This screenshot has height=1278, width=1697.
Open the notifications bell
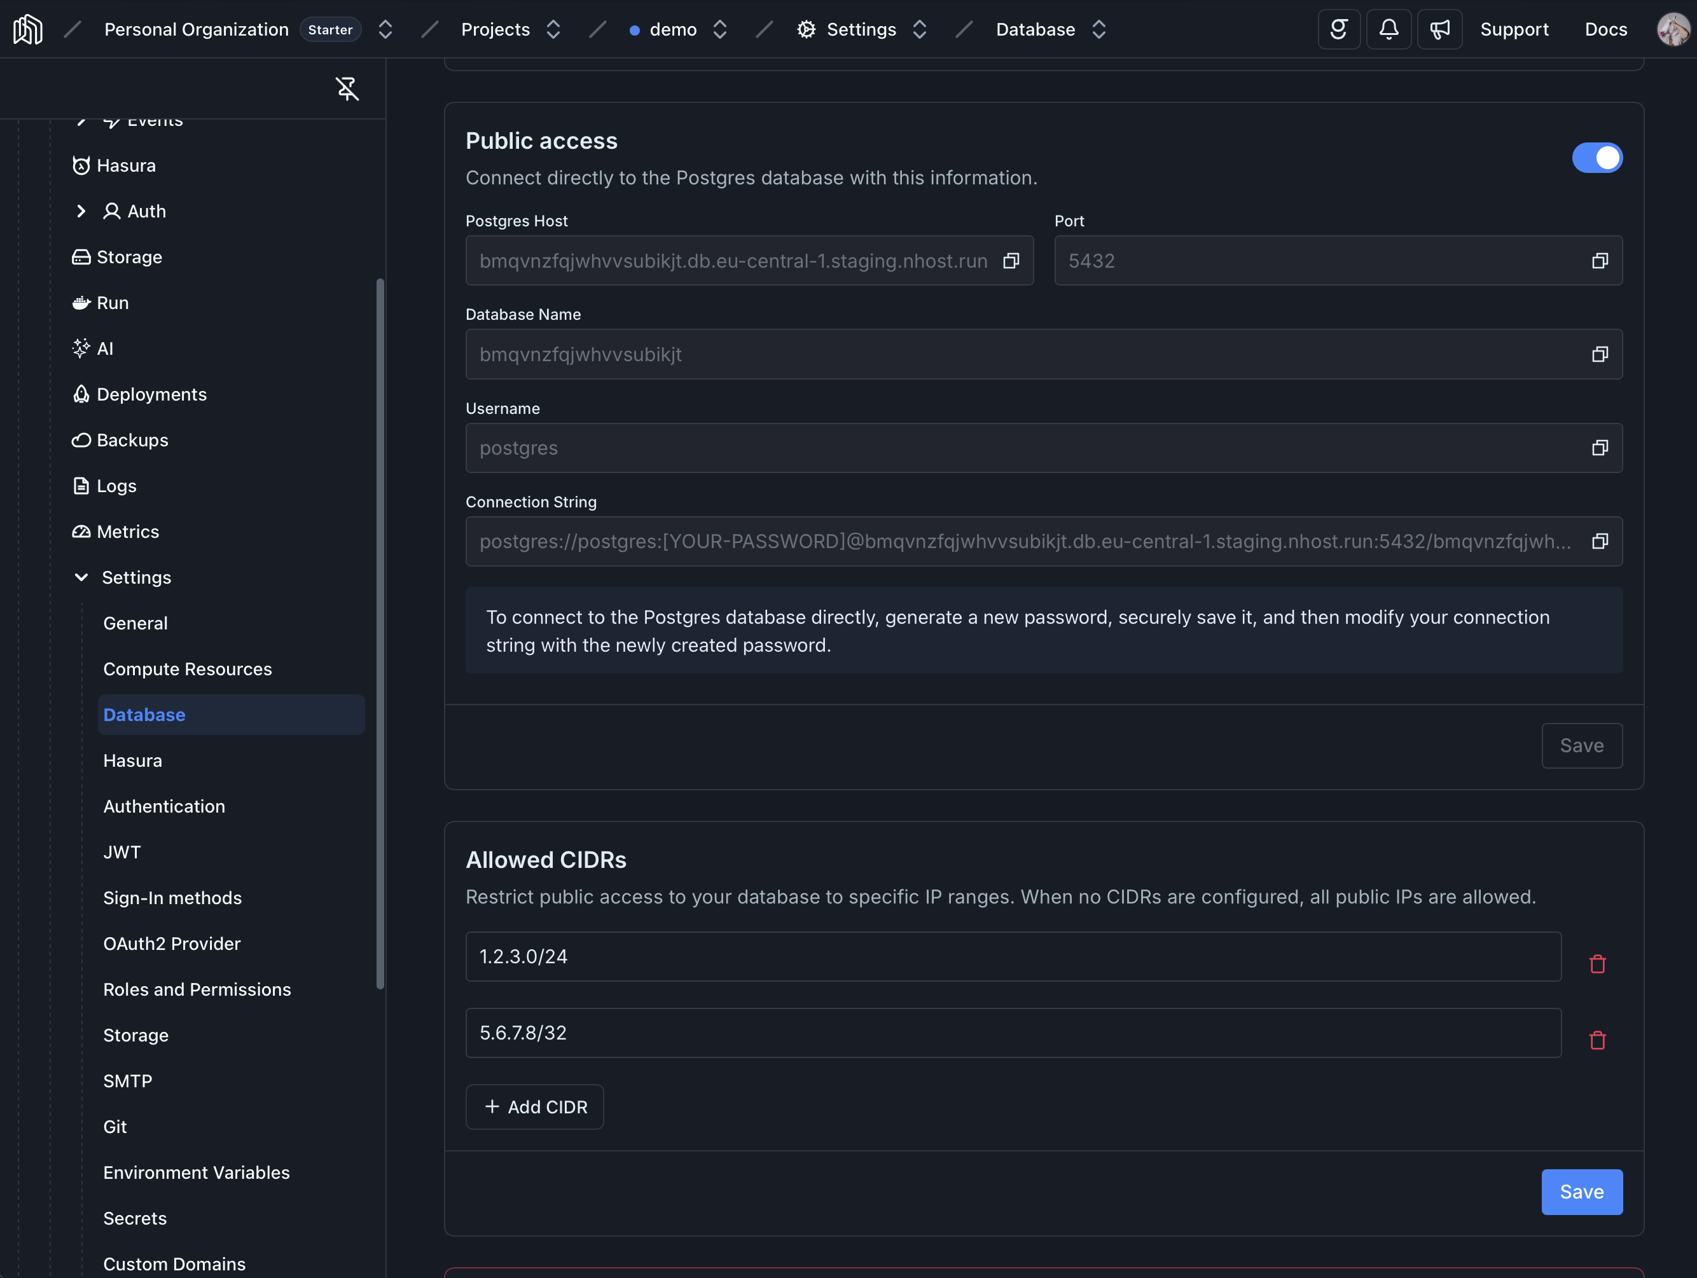coord(1389,30)
